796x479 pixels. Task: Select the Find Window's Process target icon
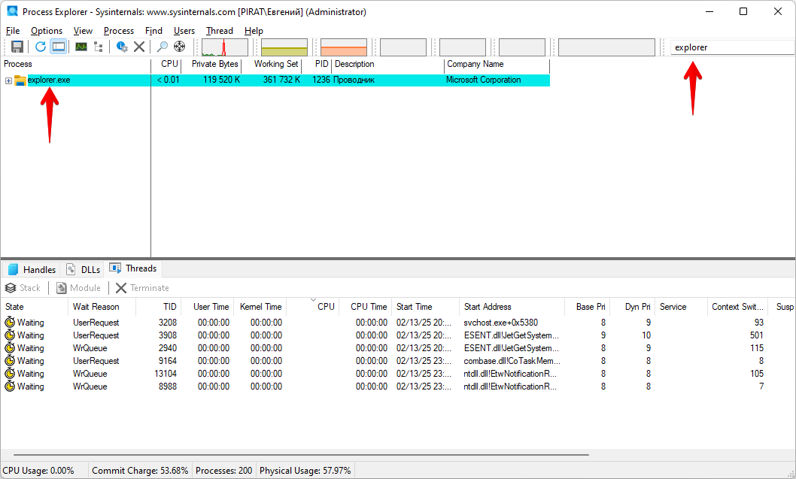pos(180,47)
